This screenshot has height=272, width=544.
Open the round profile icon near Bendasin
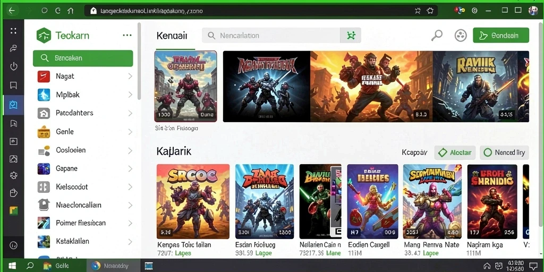point(461,36)
